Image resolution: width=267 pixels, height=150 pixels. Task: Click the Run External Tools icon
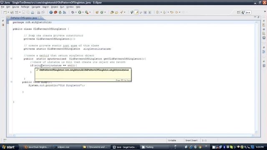point(87,12)
